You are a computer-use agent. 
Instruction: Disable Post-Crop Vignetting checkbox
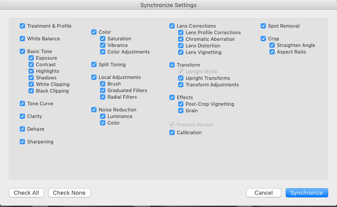tap(181, 104)
